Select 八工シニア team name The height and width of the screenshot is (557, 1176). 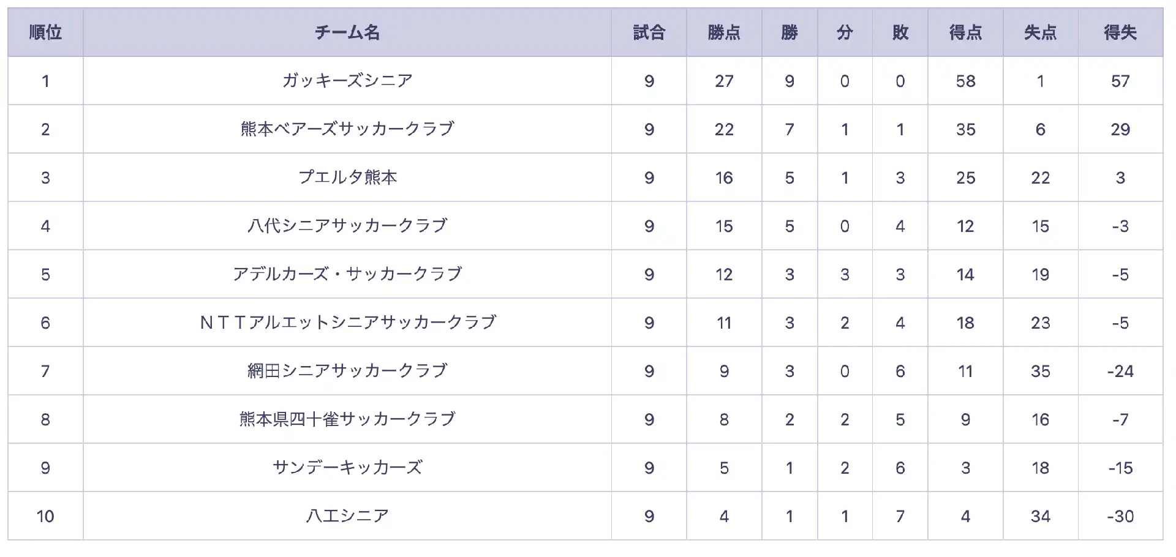click(347, 516)
